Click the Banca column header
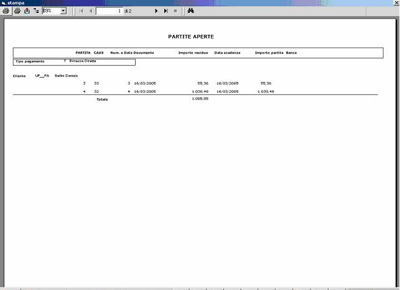Screen dimensions: 400x290 pos(291,53)
